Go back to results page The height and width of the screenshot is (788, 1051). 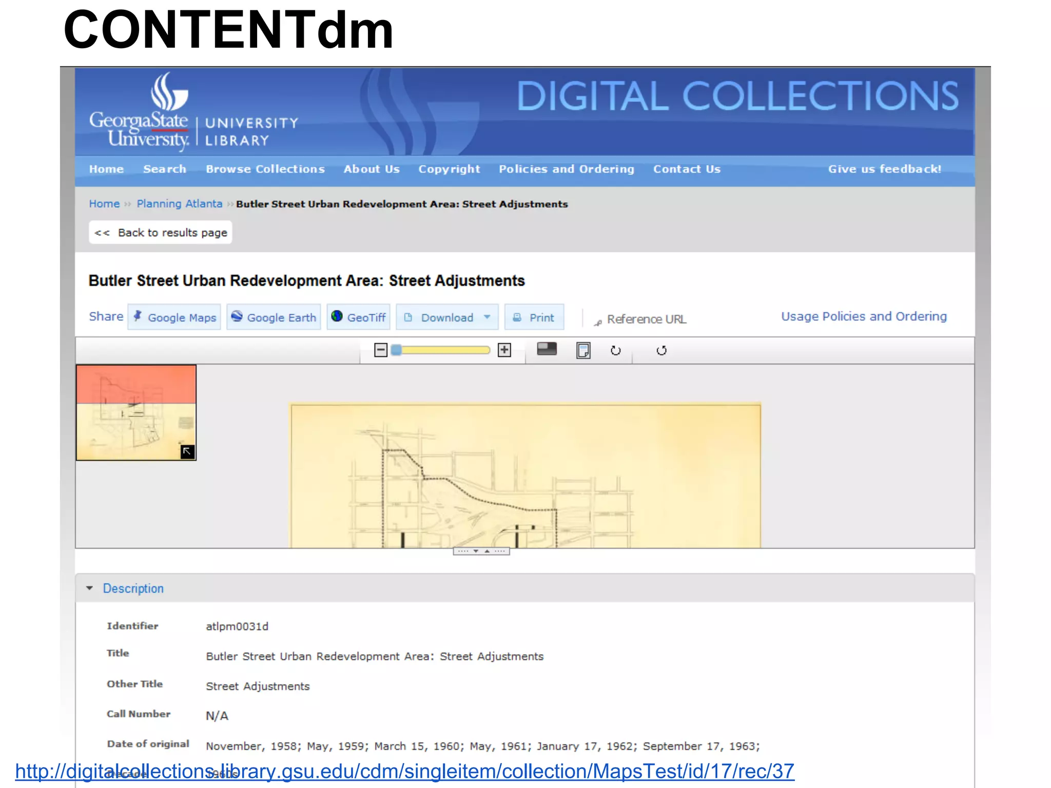point(161,232)
